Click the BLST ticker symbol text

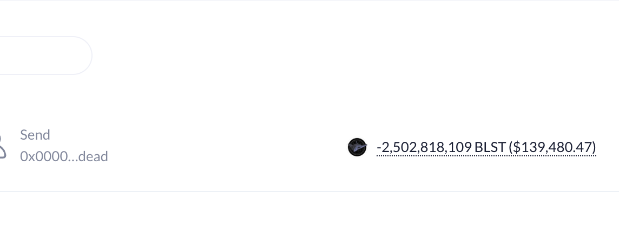pyautogui.click(x=490, y=147)
